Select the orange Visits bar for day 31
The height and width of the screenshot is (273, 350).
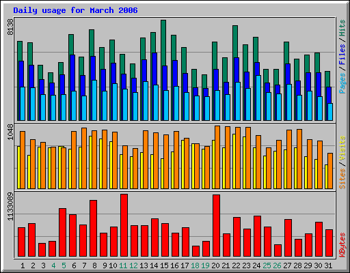tap(330, 171)
